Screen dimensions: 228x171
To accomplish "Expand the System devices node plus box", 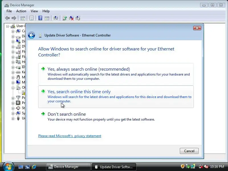I will (x=13, y=113).
